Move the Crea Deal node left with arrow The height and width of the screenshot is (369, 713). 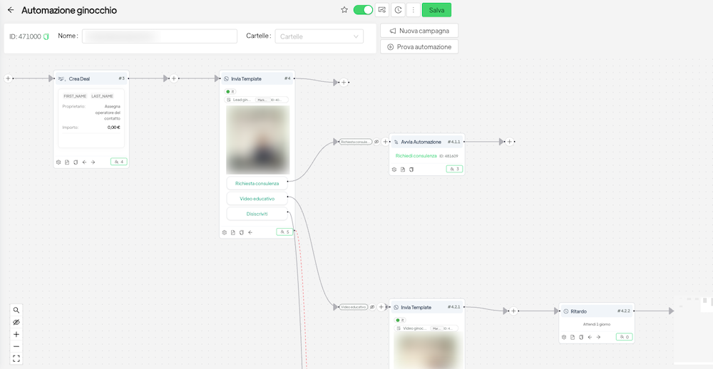point(84,162)
